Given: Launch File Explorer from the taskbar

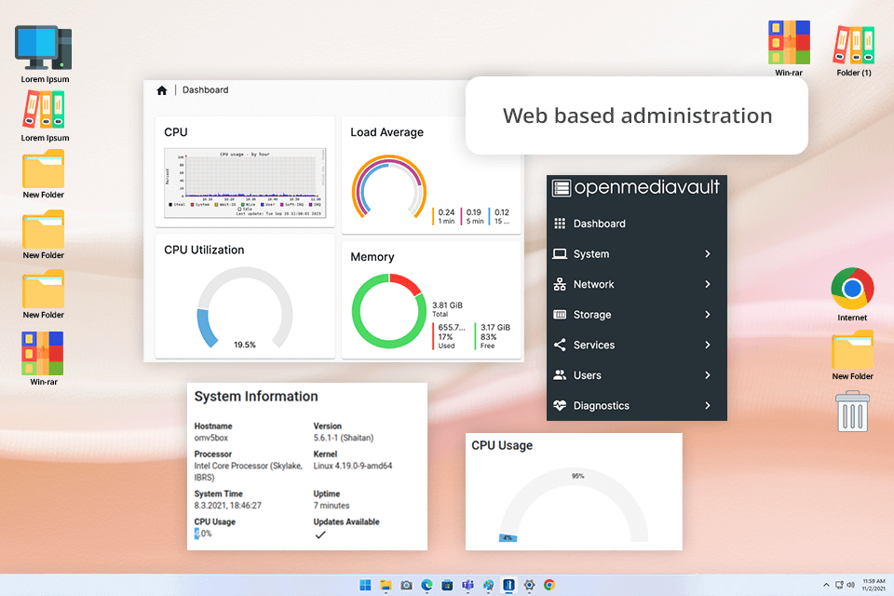Looking at the screenshot, I should tap(386, 585).
